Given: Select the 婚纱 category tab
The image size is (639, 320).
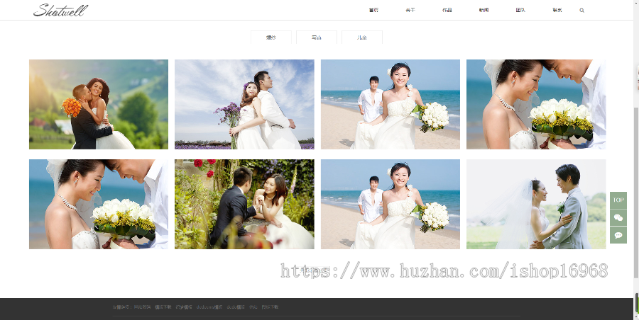Looking at the screenshot, I should 271,37.
